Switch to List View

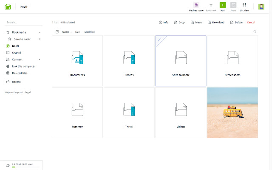(x=244, y=7)
